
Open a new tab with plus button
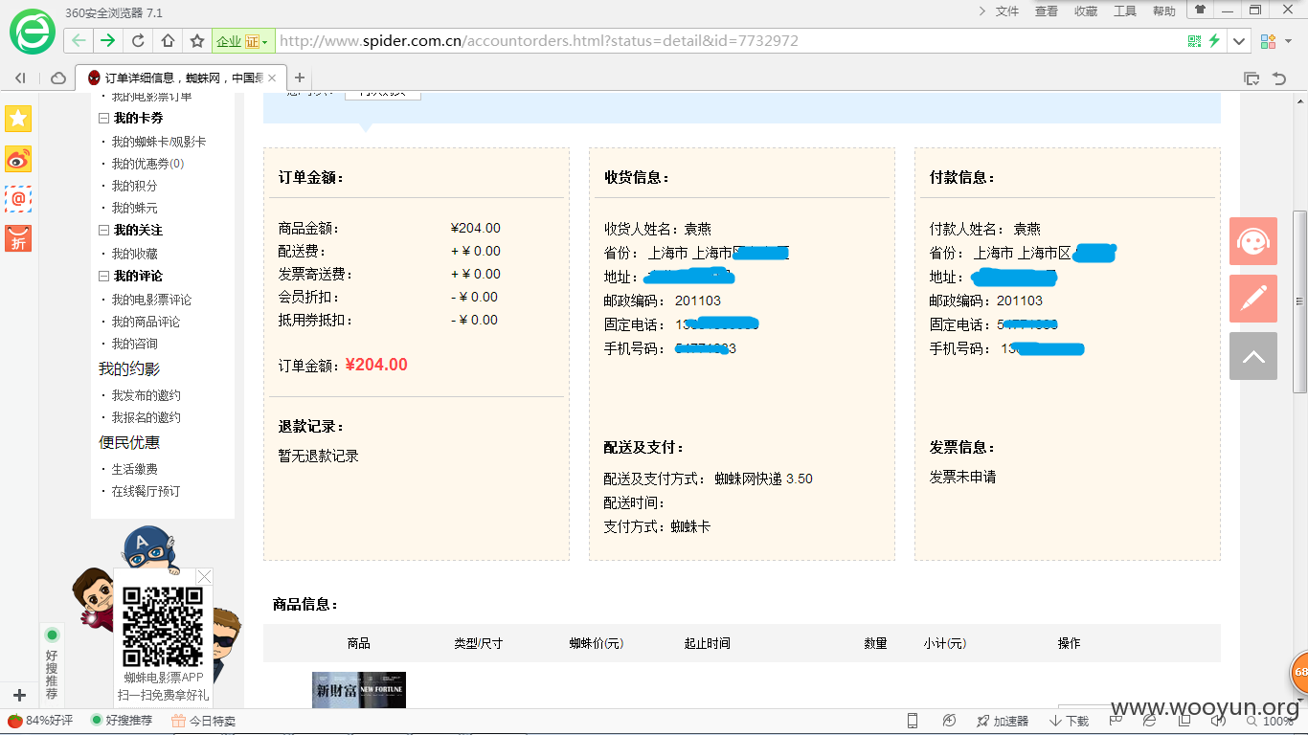[x=300, y=78]
